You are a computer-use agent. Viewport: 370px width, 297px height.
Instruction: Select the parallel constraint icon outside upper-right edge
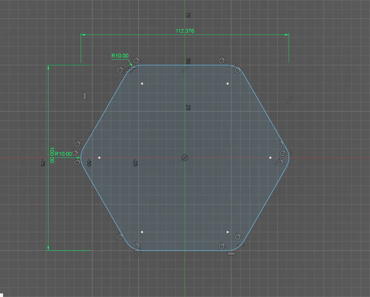click(x=289, y=100)
